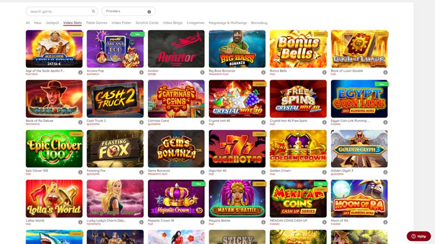The height and width of the screenshot is (244, 435).
Task: Show info for Lollas World
Action: [80, 222]
